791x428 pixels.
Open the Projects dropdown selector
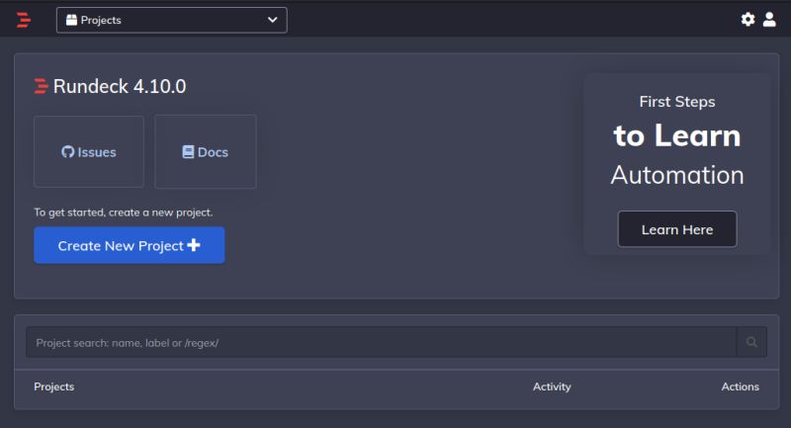[x=171, y=20]
